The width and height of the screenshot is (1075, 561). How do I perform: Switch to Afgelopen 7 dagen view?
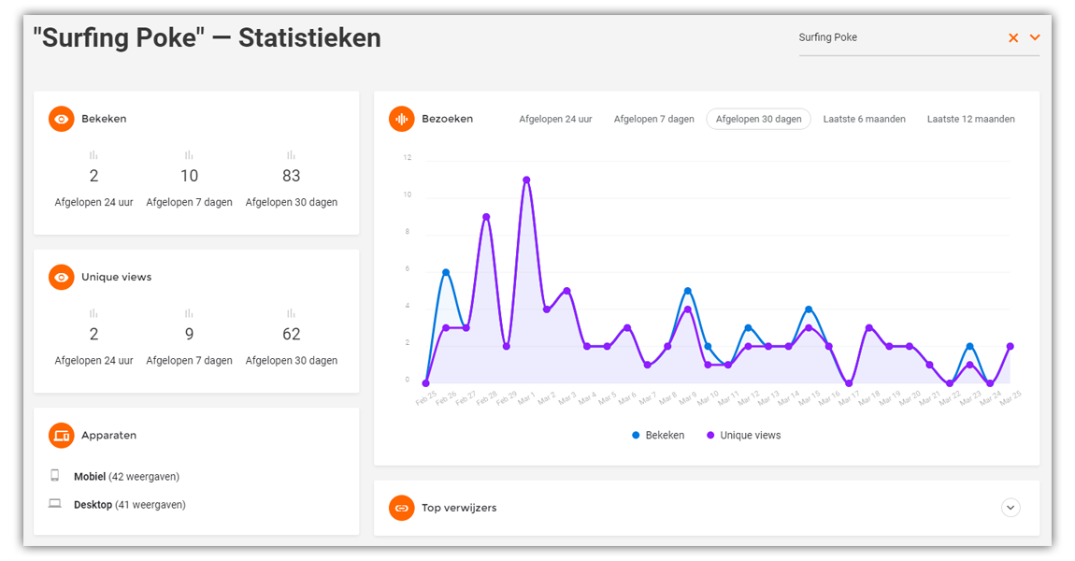[653, 119]
